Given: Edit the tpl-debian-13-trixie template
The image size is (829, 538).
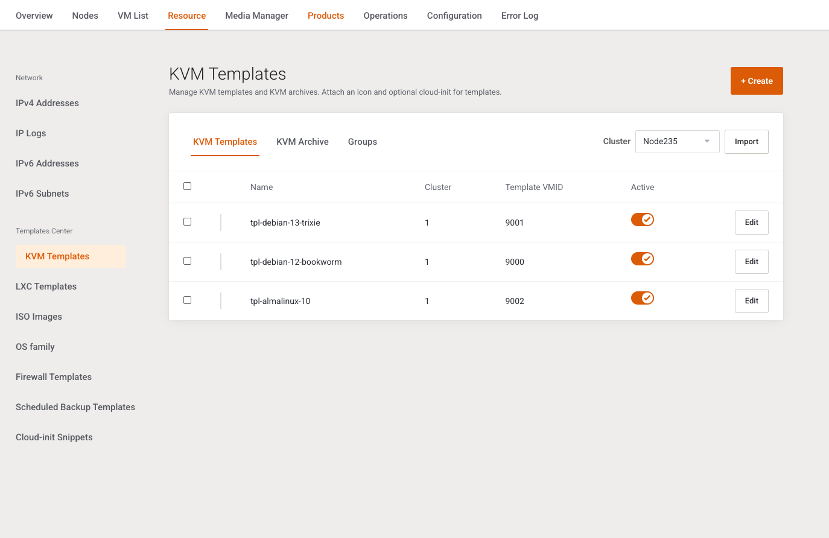Looking at the screenshot, I should [751, 223].
